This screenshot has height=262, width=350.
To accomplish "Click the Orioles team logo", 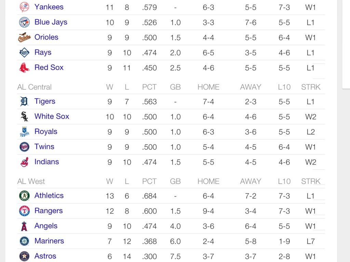I will tap(24, 37).
